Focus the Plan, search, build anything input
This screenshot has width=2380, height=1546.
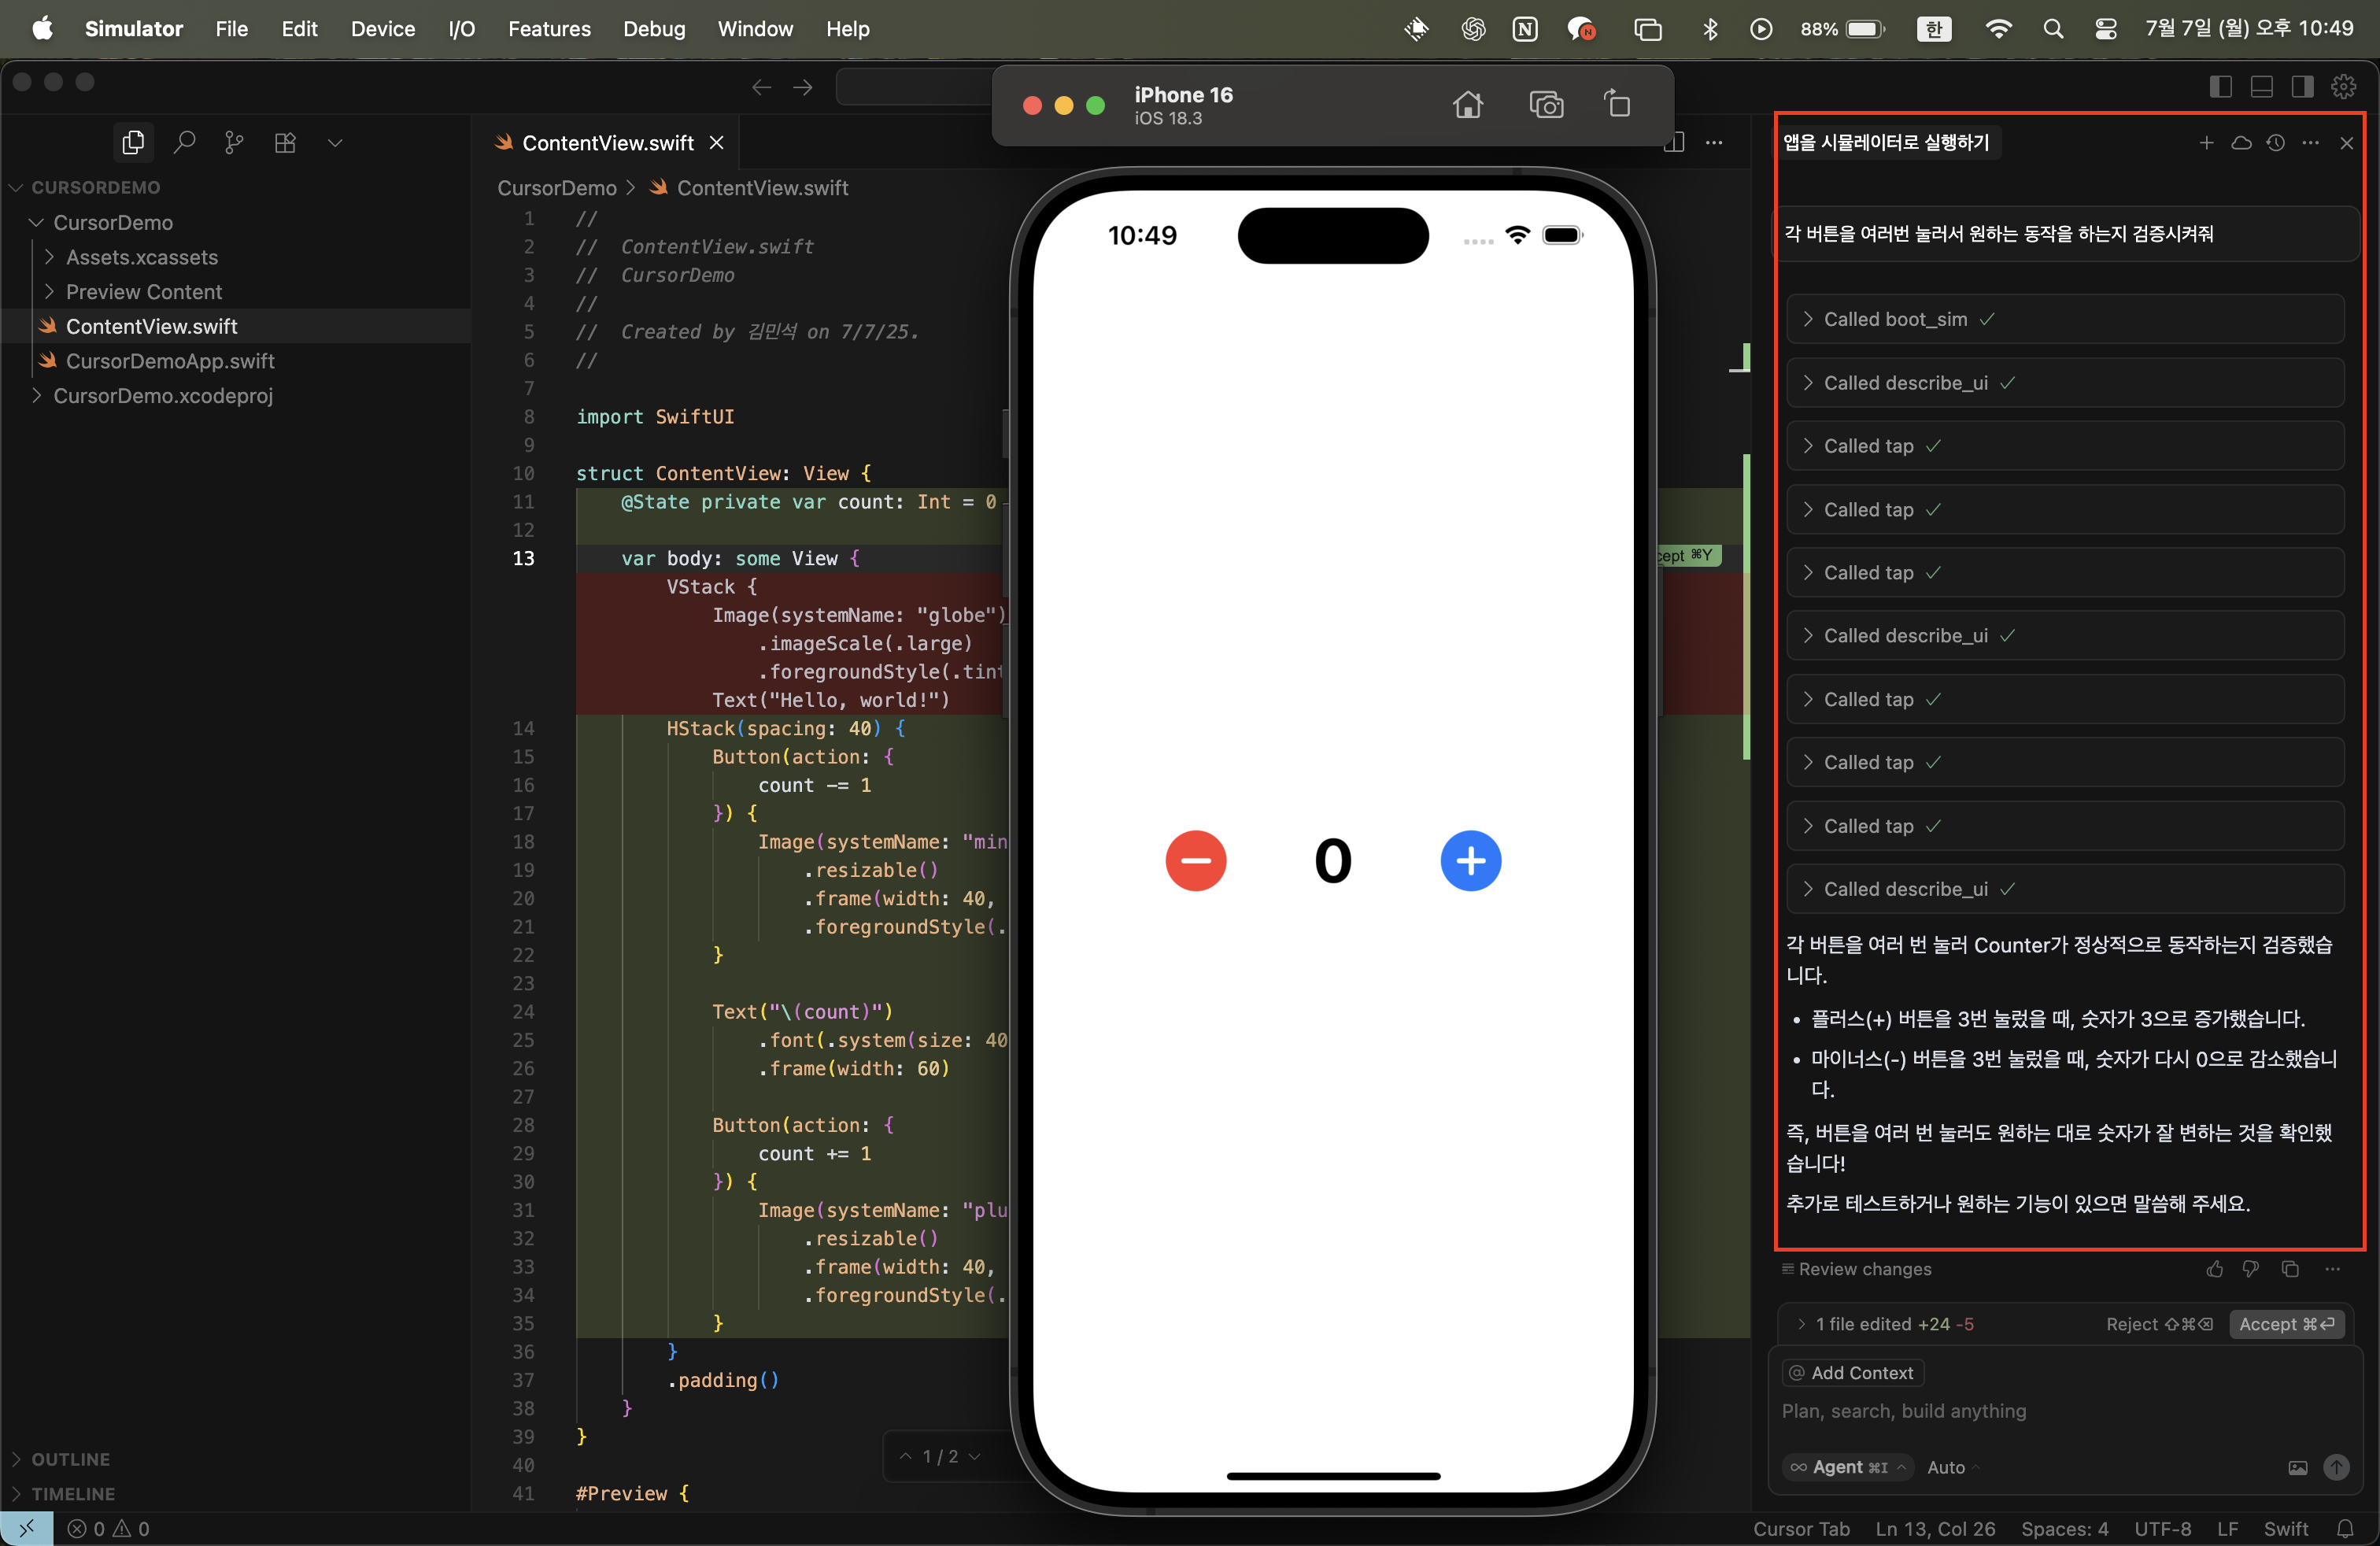1903,1411
